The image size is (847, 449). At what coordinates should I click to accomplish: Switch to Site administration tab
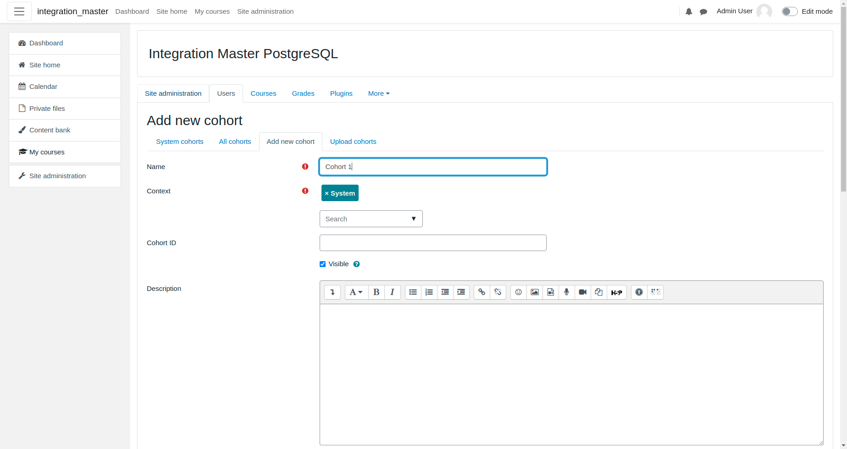point(173,93)
